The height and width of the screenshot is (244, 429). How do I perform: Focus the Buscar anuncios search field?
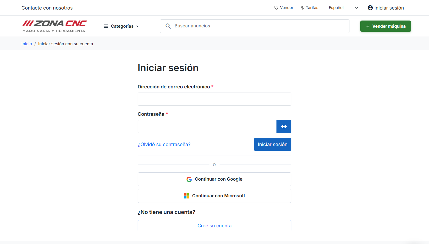(x=255, y=26)
